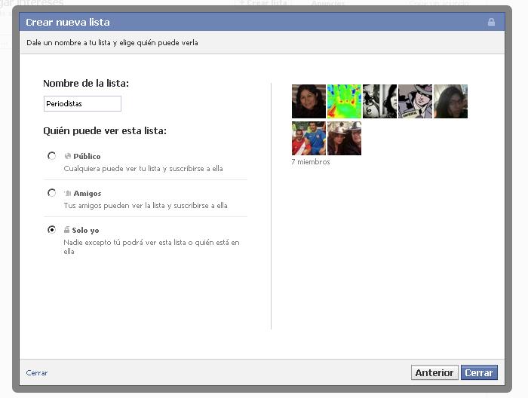
Task: Select the comic illustration member with hat
Action: click(x=415, y=101)
